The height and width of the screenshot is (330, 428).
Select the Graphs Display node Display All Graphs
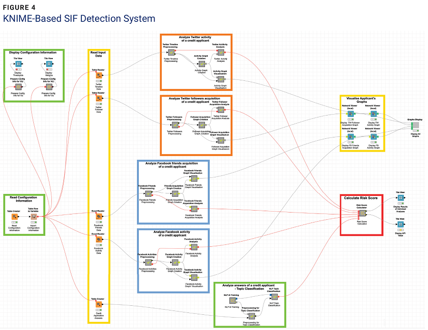tap(416, 125)
